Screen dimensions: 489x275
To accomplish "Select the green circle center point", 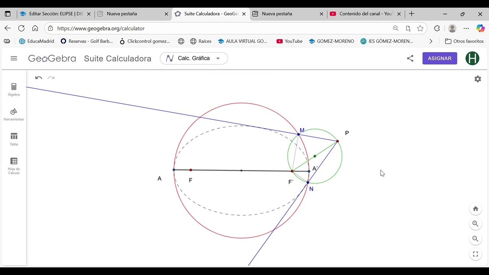I will pos(315,156).
